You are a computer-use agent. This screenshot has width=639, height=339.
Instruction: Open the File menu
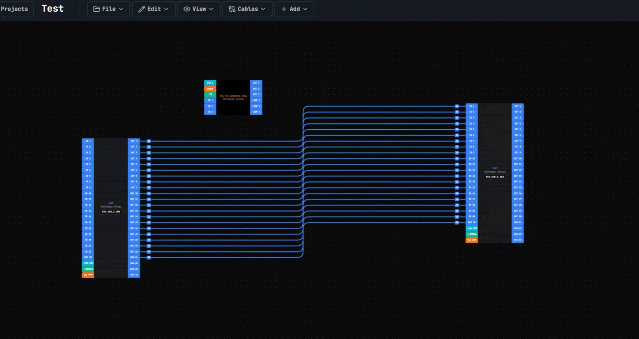click(108, 9)
